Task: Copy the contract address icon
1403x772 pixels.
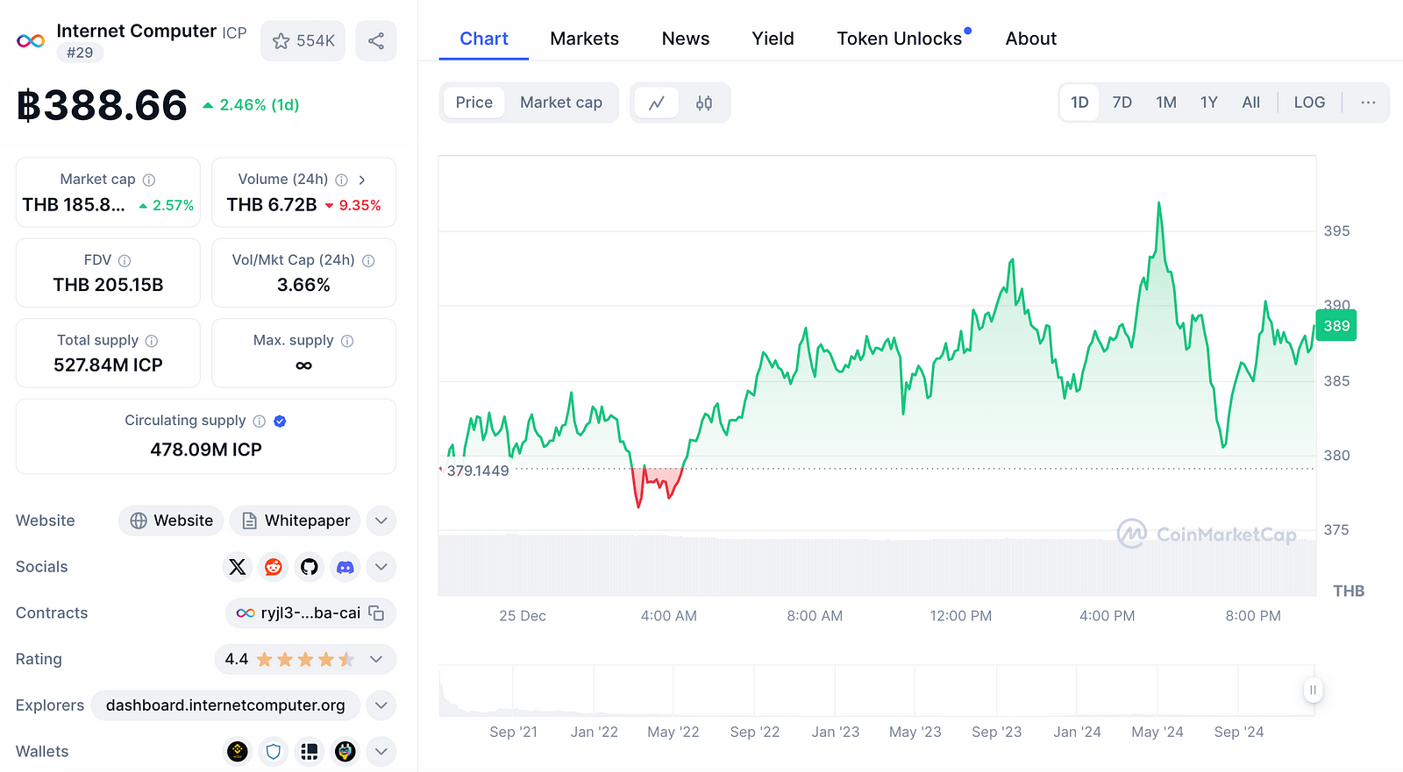Action: [377, 613]
